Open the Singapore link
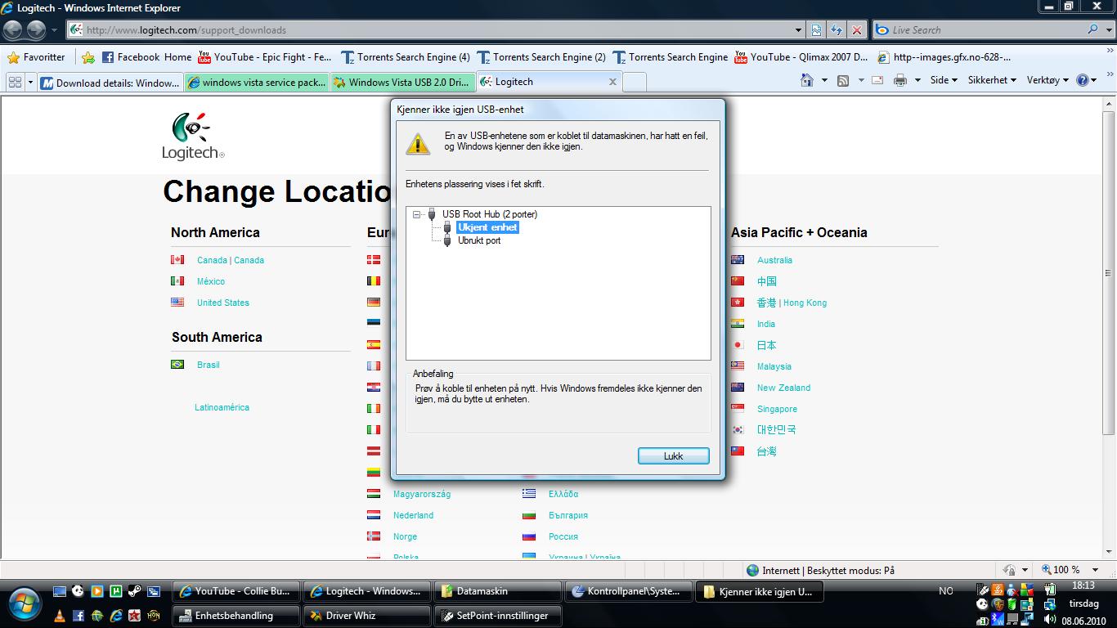 (777, 409)
